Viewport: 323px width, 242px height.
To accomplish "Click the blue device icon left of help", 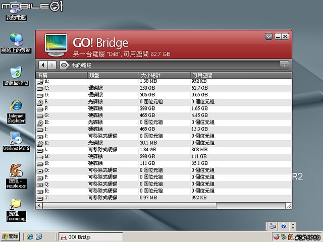I will pos(273,226).
